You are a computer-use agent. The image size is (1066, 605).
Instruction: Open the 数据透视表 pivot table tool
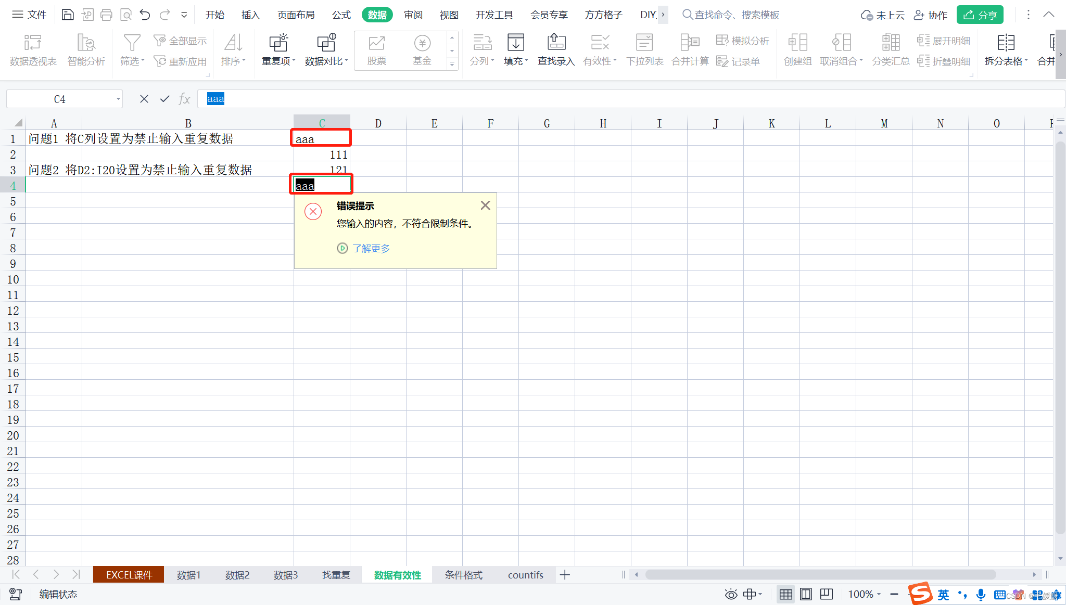click(x=33, y=50)
